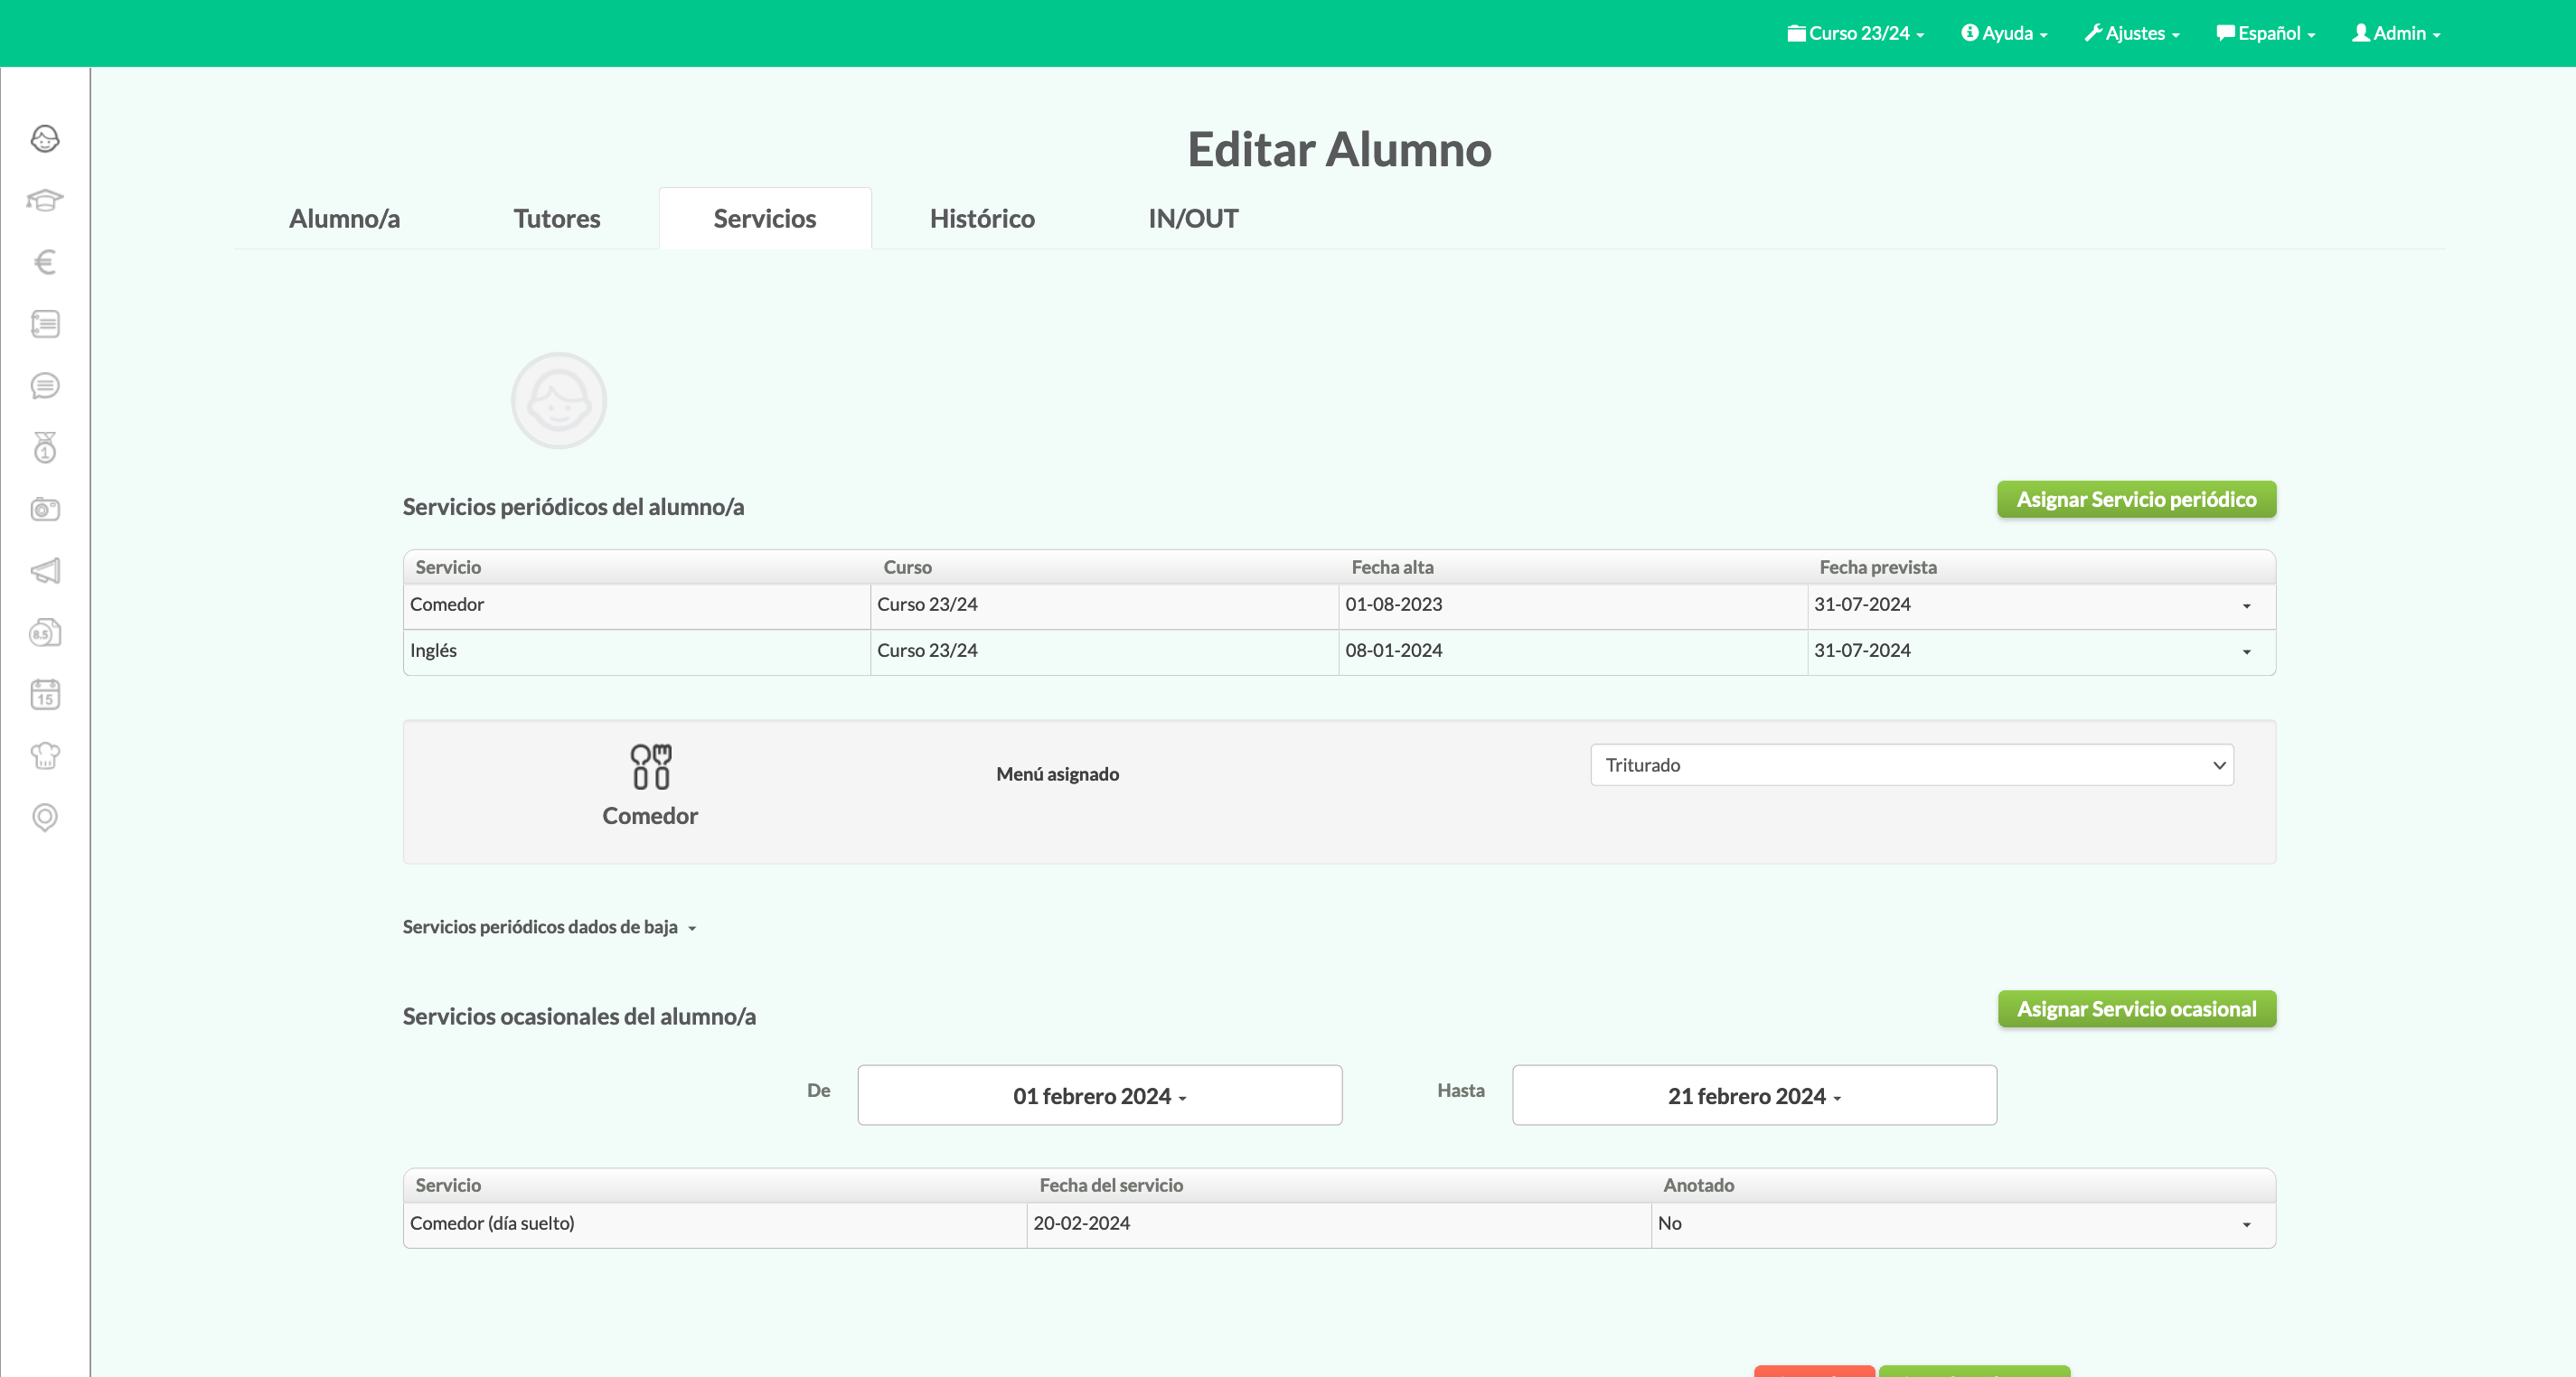Expand Servicios periódicos dados de baja
Screen dimensions: 2576x1377
click(549, 927)
